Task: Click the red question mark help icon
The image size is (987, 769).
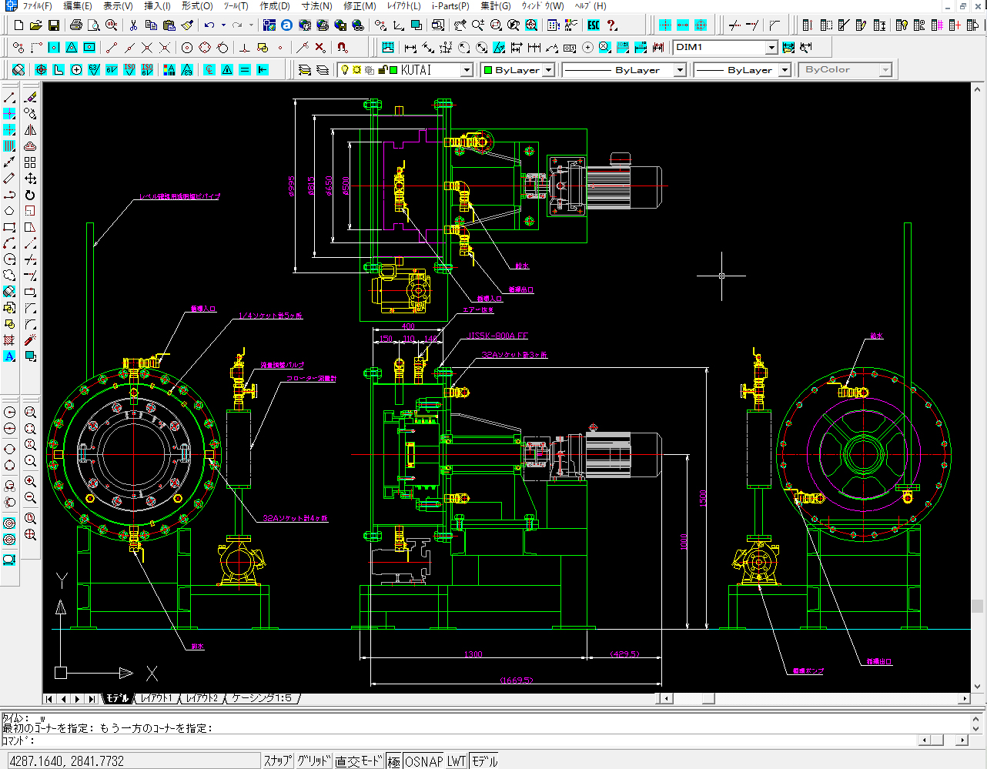Action: pos(612,25)
